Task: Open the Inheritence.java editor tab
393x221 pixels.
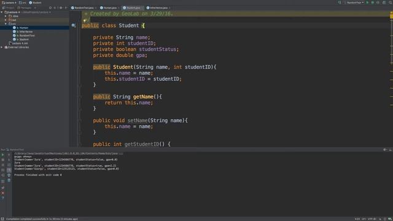Action: click(158, 8)
